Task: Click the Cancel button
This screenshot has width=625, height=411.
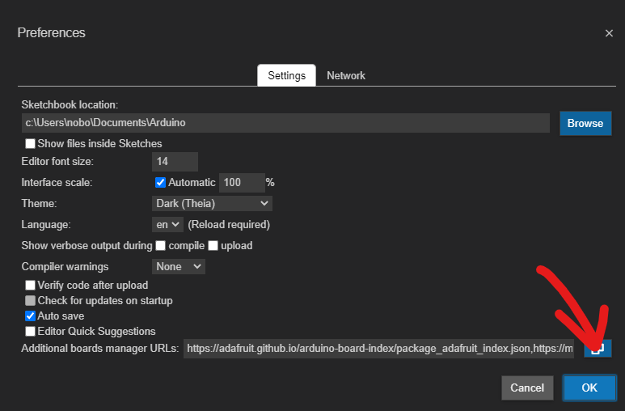Action: point(527,388)
